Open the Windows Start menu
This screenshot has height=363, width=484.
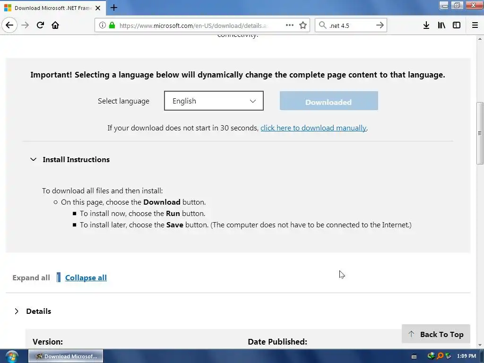tap(11, 356)
